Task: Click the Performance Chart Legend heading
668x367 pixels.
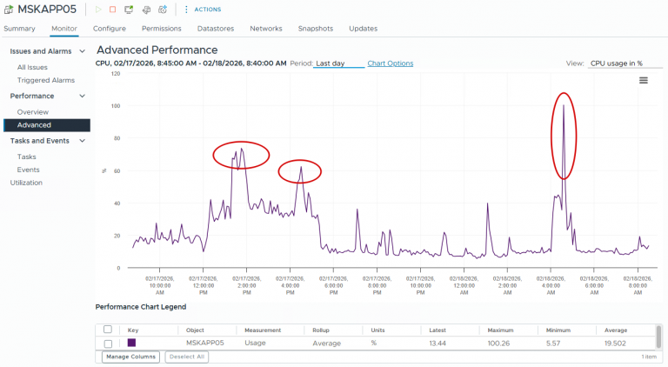Action: coord(141,306)
